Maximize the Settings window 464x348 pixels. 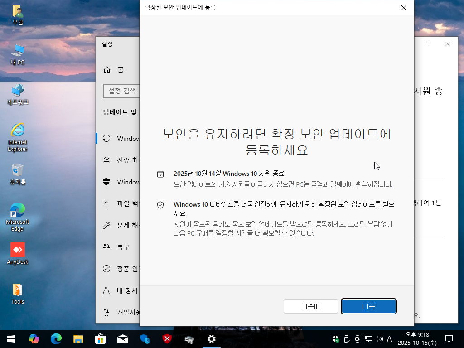(427, 44)
